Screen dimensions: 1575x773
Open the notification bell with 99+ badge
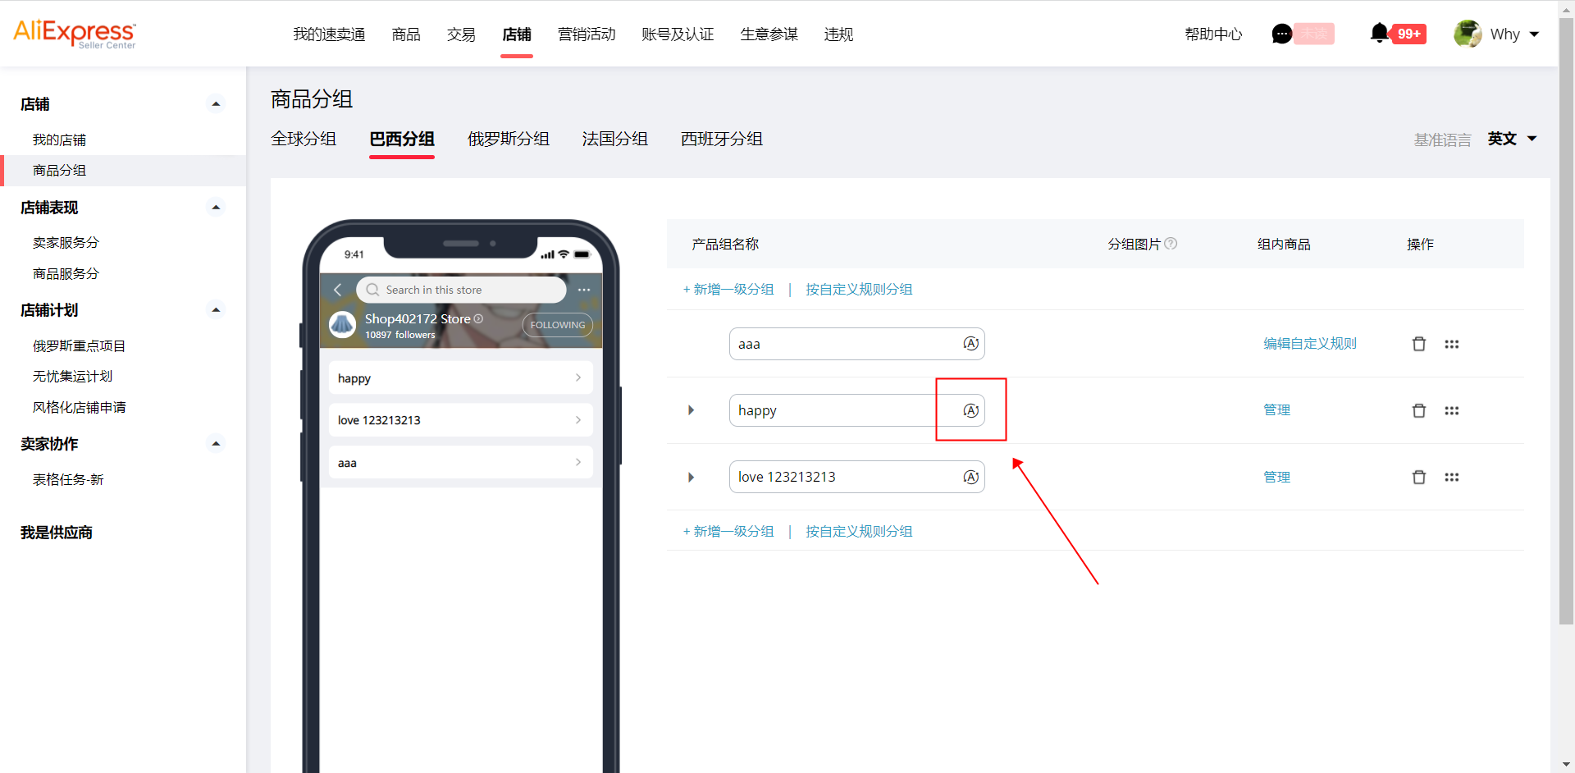click(x=1398, y=34)
